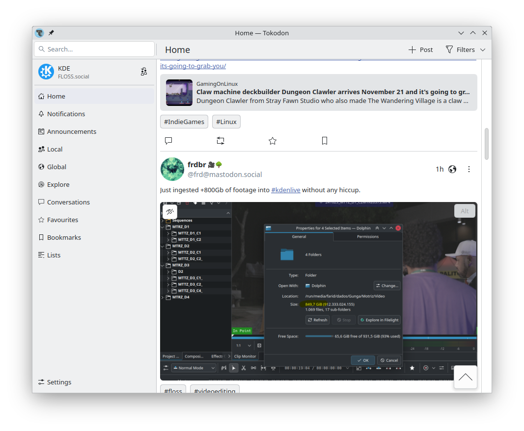Image resolution: width=524 pixels, height=431 pixels.
Task: Click the #kdenlive hashtag link
Action: (285, 190)
